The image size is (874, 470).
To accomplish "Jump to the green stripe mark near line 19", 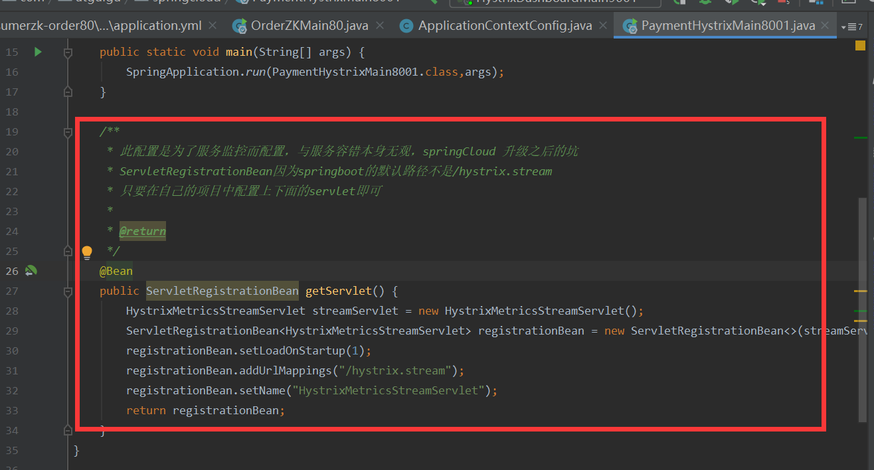I will (x=861, y=137).
